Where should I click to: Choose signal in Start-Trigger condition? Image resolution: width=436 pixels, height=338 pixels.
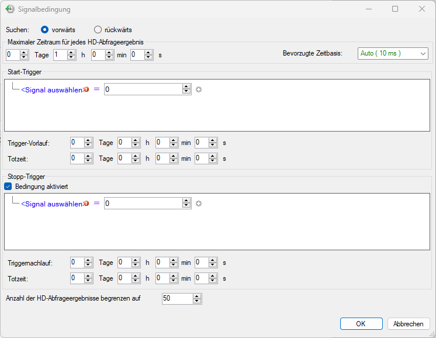(x=51, y=89)
